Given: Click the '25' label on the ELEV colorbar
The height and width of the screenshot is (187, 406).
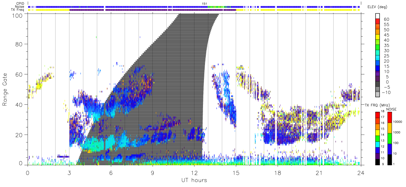Looking at the screenshot, I should pos(386,56).
